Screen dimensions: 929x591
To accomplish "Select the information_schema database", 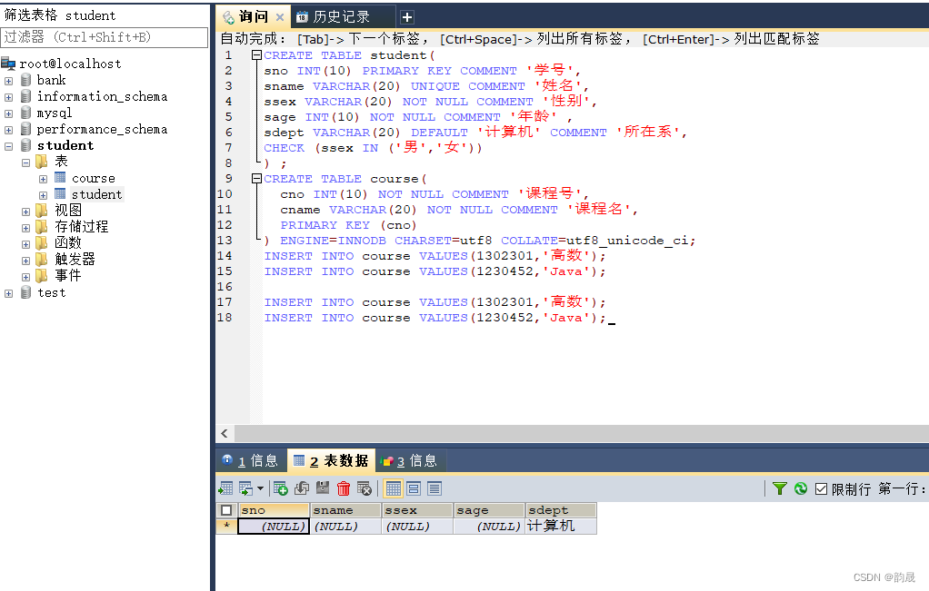I will [102, 96].
